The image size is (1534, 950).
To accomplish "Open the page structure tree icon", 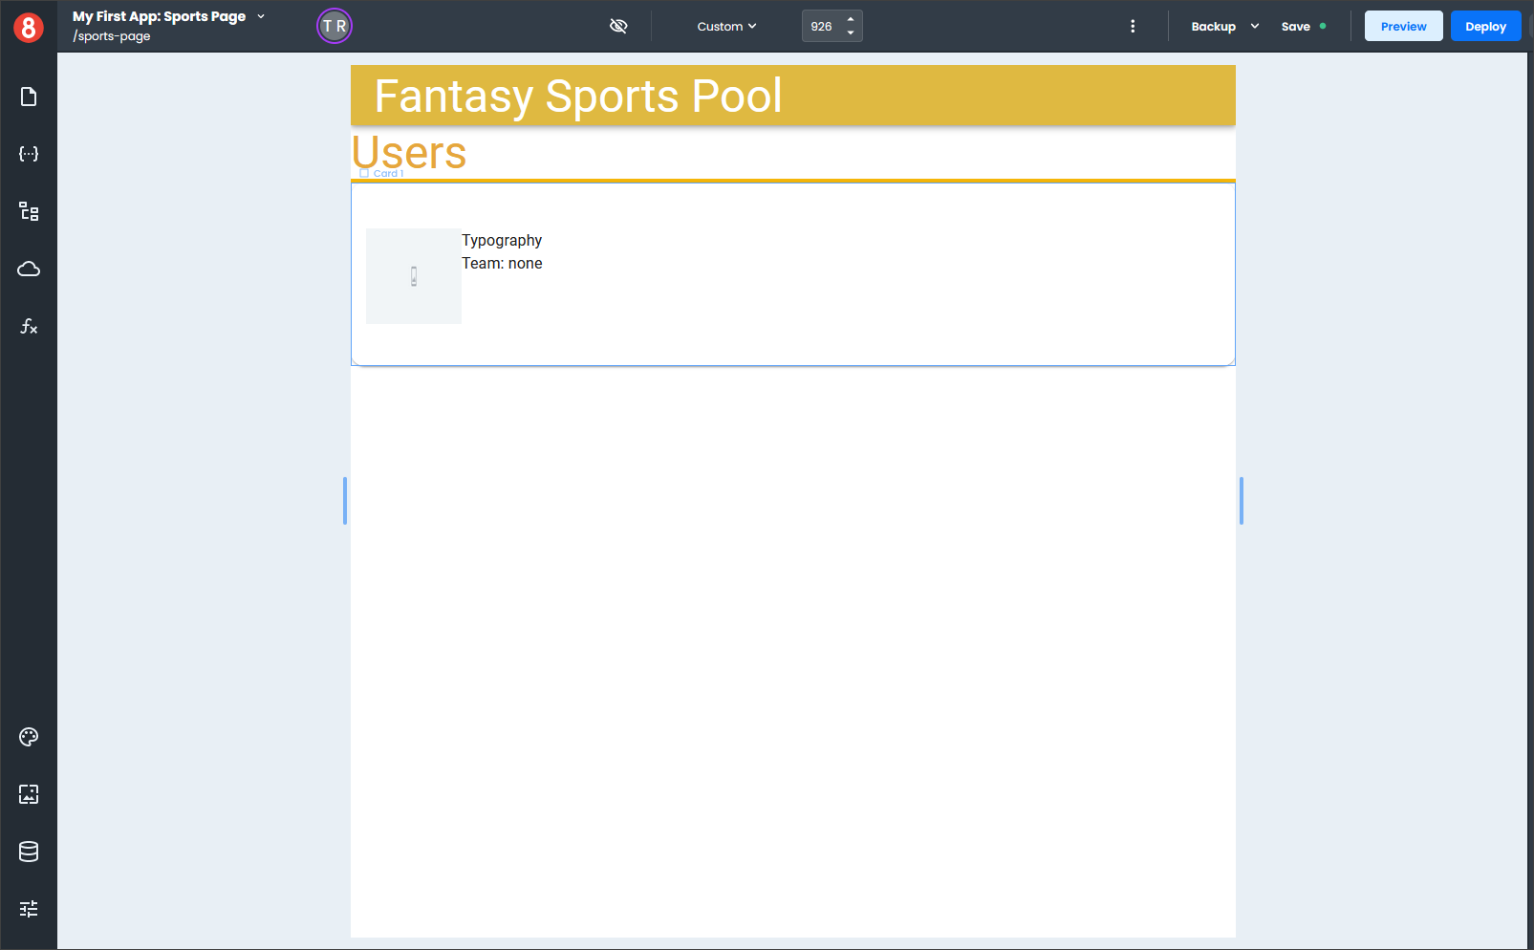I will point(29,211).
